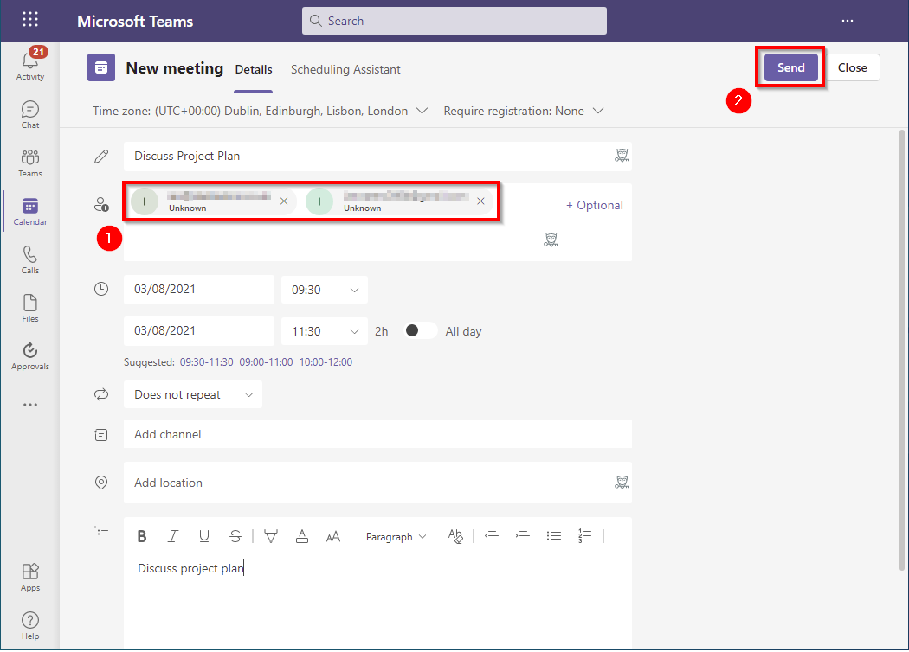Clear all text formatting
The height and width of the screenshot is (652, 909).
click(455, 537)
